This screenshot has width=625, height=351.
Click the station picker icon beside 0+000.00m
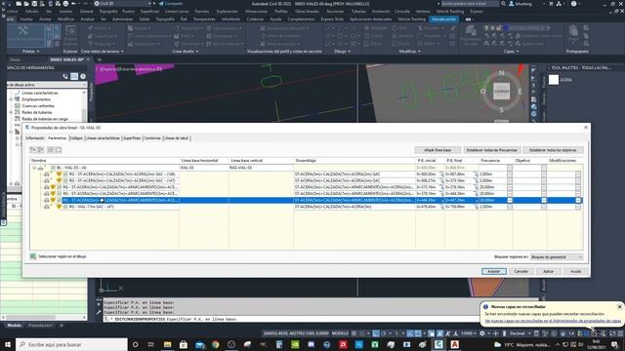[441, 175]
